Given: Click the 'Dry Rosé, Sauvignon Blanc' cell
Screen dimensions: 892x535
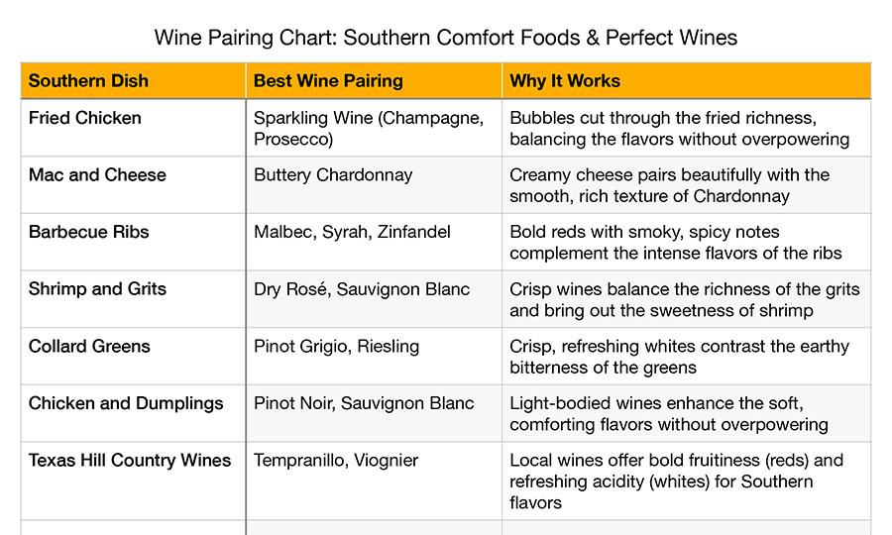Looking at the screenshot, I should [374, 299].
